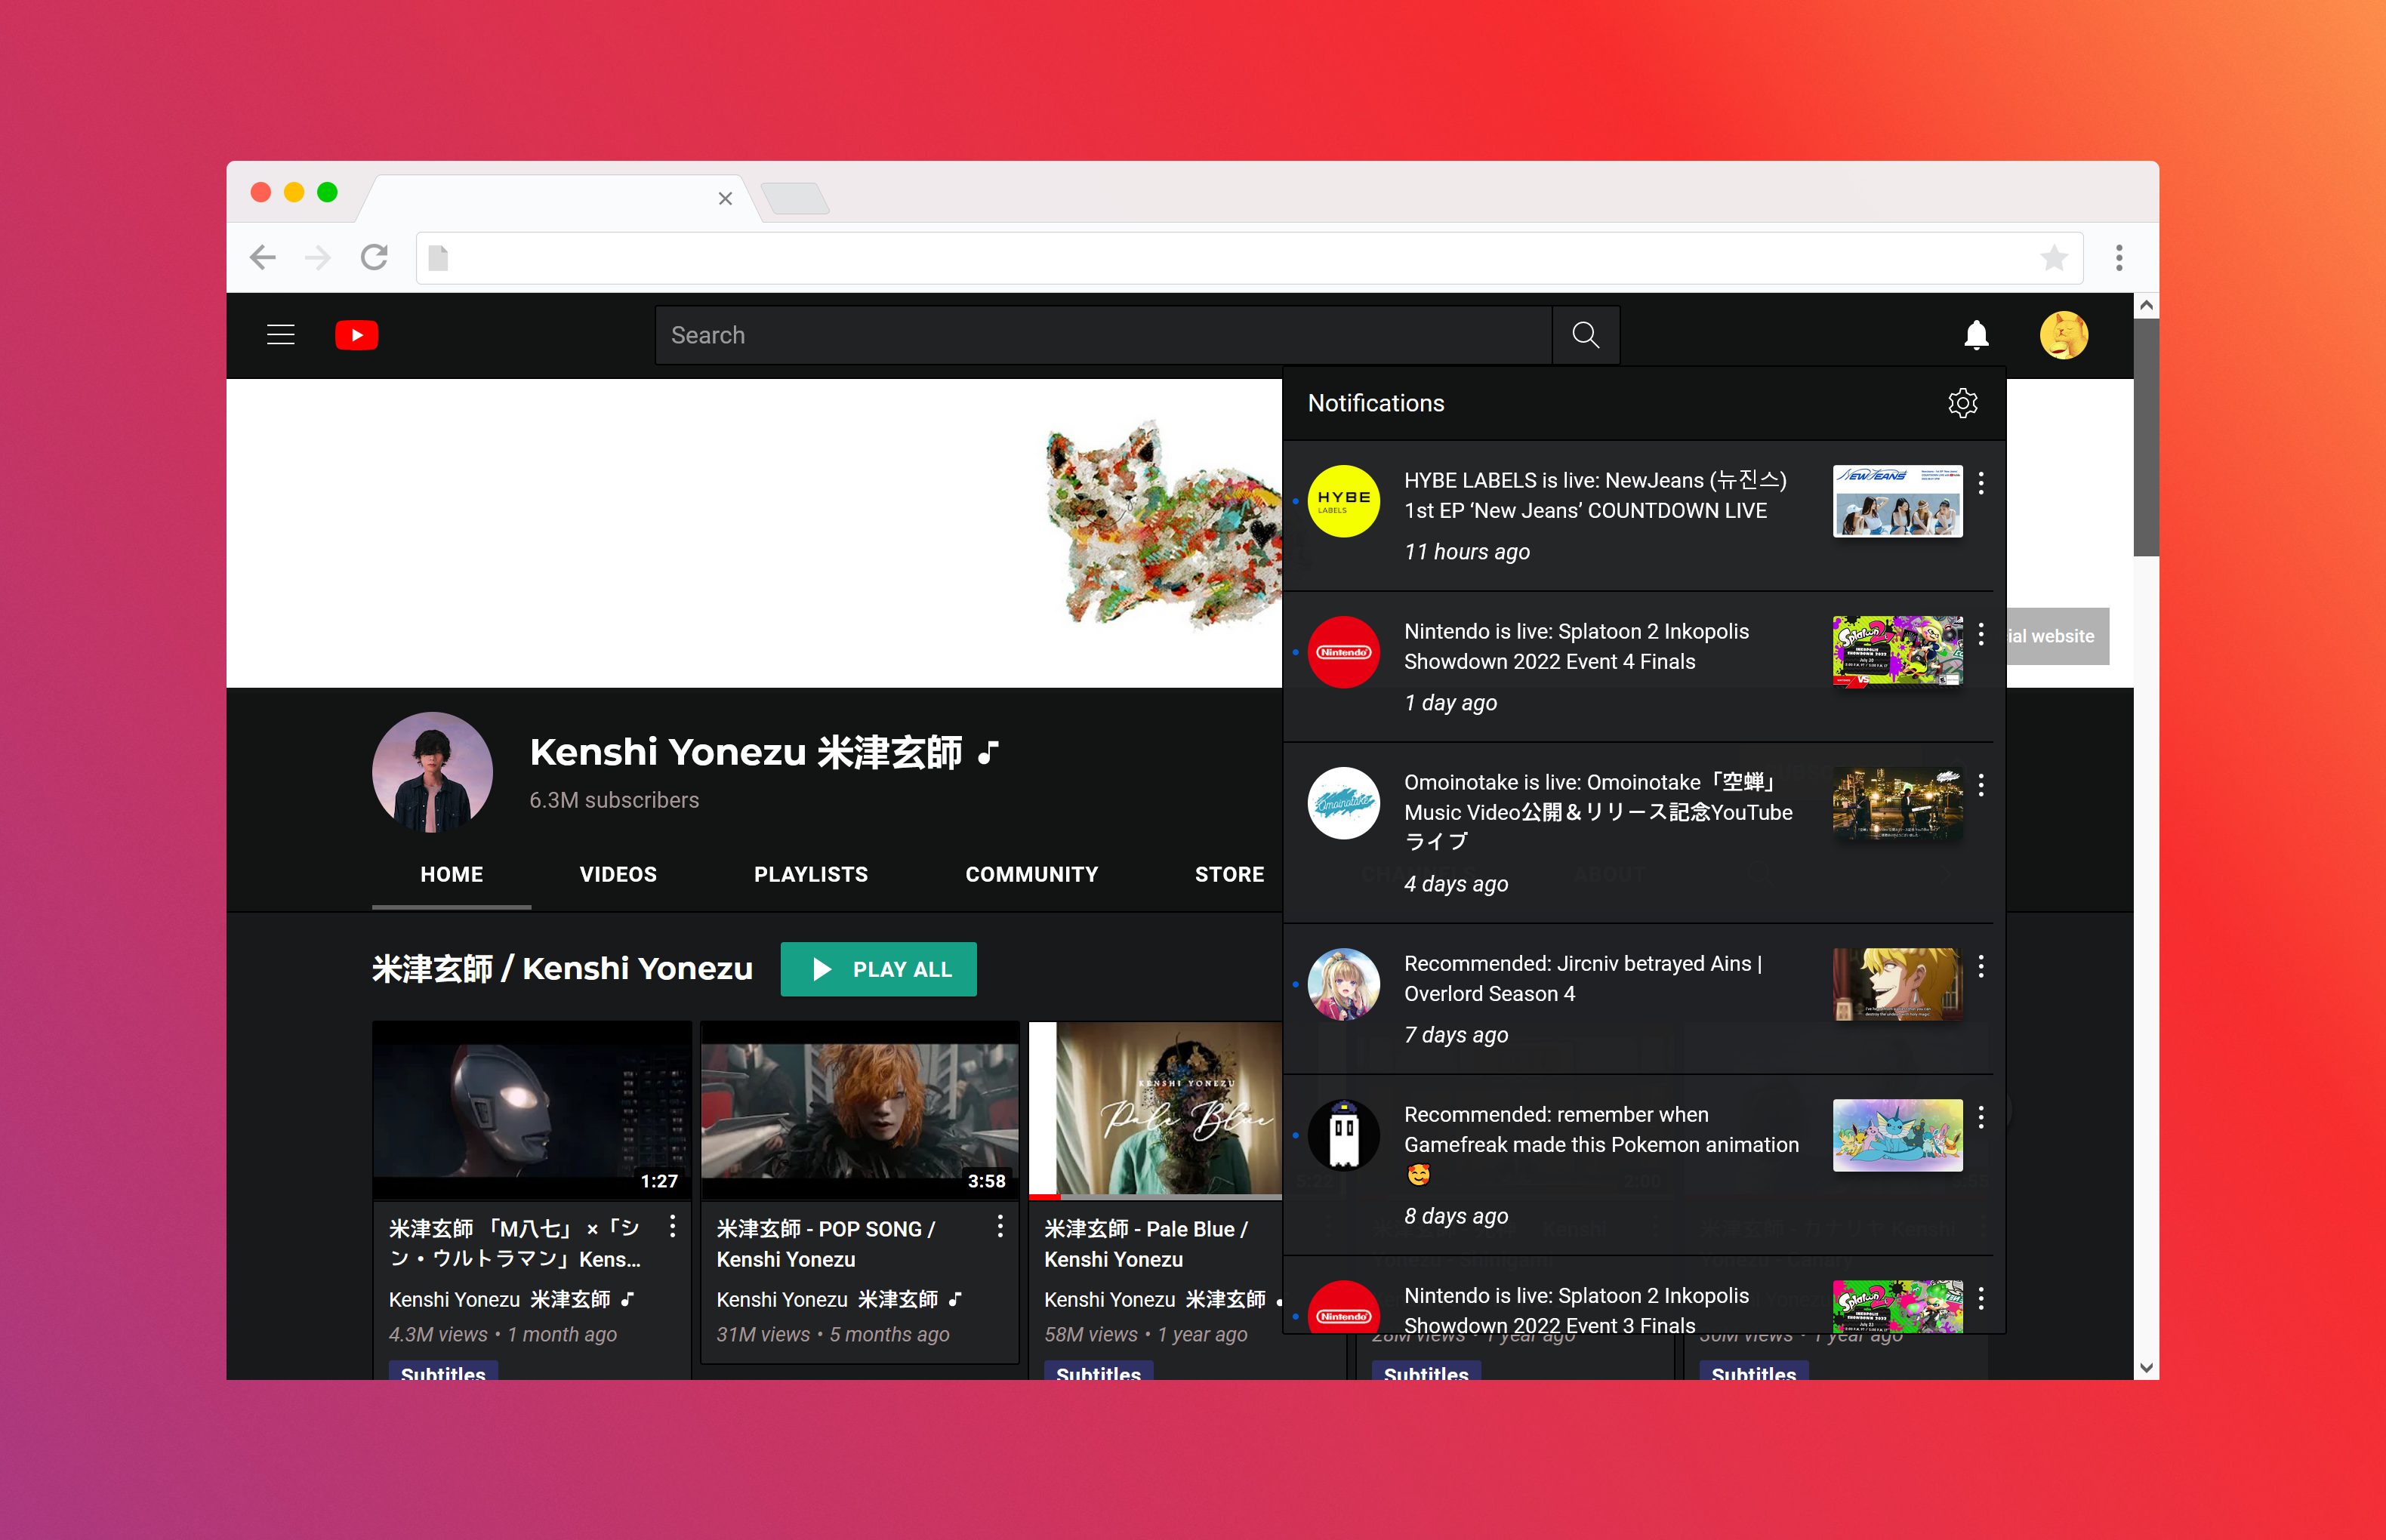Bookmark page with star icon
The width and height of the screenshot is (2386, 1540).
coord(2054,258)
